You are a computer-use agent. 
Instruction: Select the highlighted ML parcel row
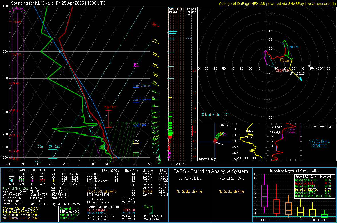coord(43,181)
